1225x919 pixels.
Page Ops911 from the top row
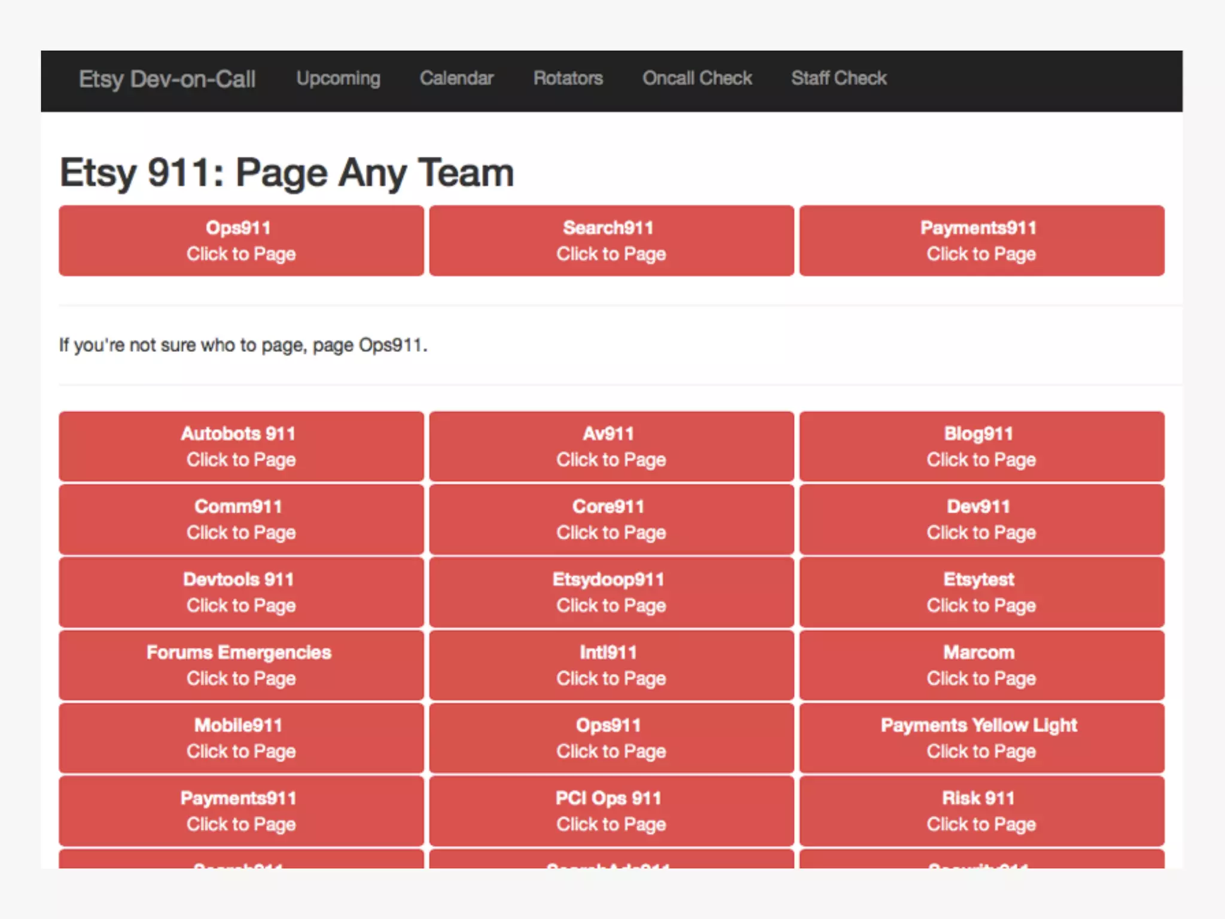[x=241, y=241]
